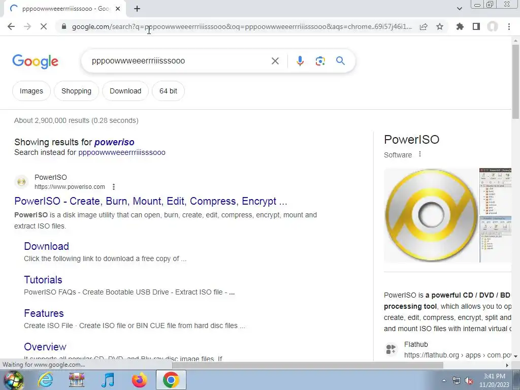The height and width of the screenshot is (390, 520).
Task: Go back to the previous page
Action: coord(11,26)
